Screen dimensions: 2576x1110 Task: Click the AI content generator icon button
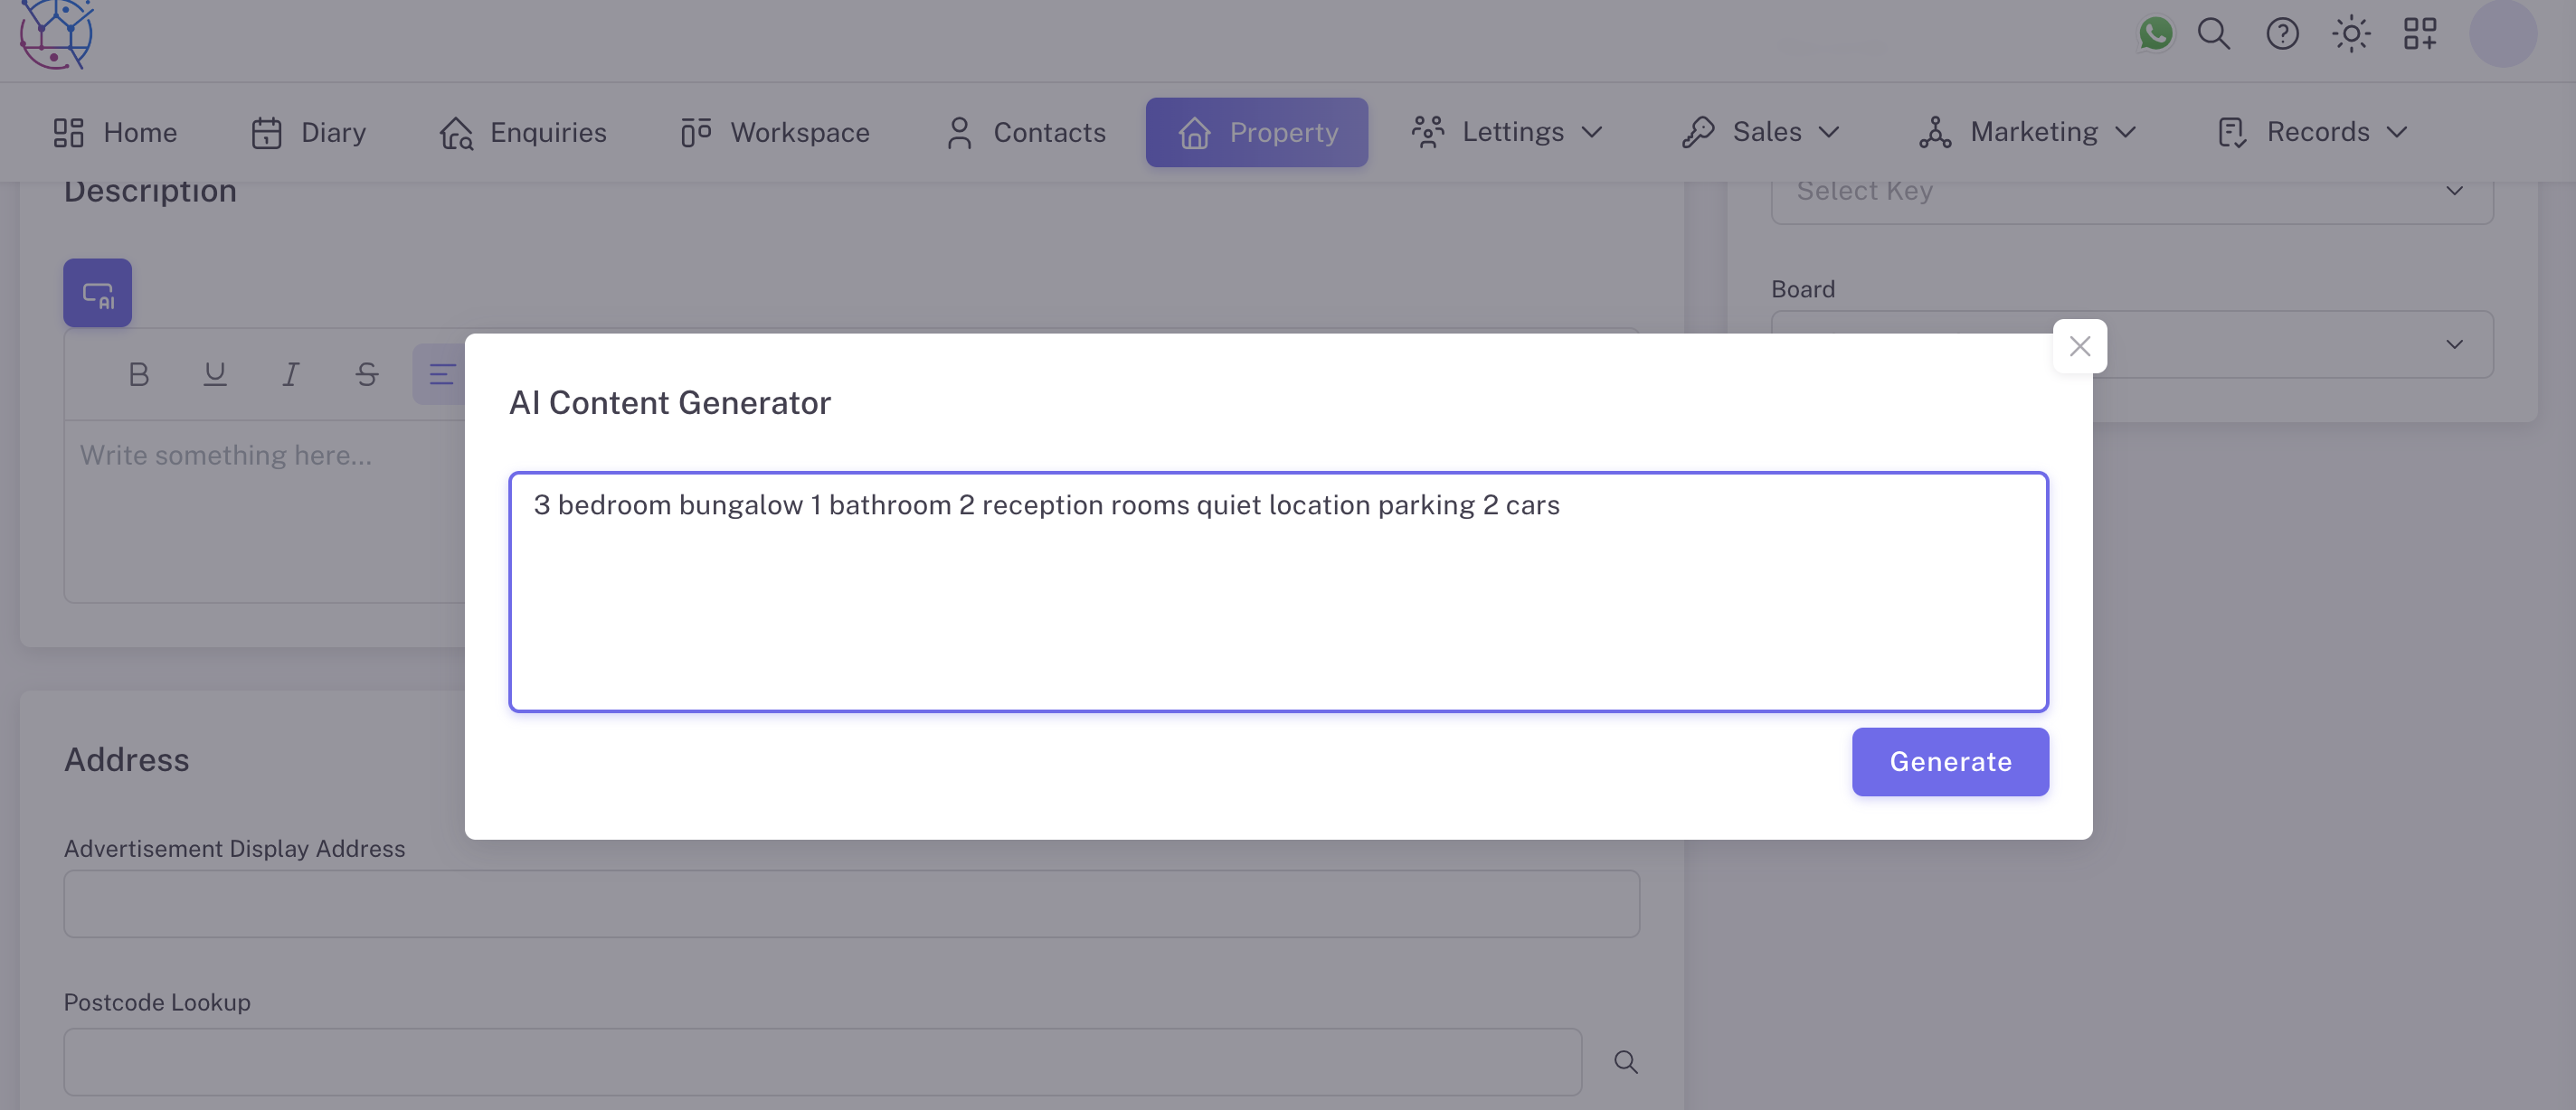[97, 293]
